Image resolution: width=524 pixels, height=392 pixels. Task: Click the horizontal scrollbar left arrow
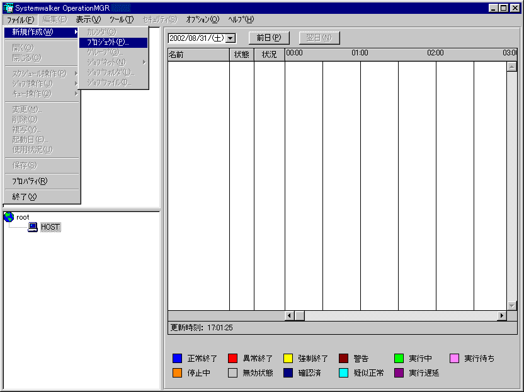click(290, 315)
